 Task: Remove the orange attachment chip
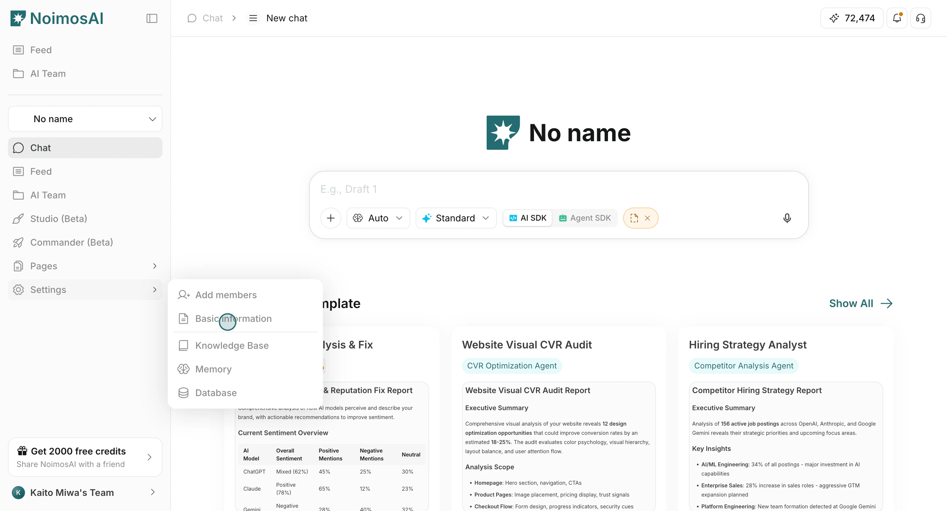point(647,218)
